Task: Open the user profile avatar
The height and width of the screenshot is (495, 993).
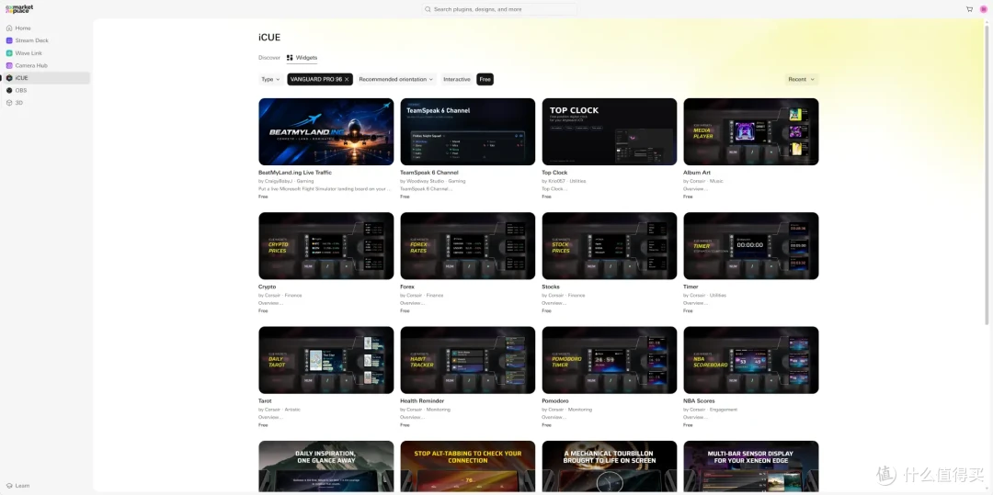Action: pos(984,9)
